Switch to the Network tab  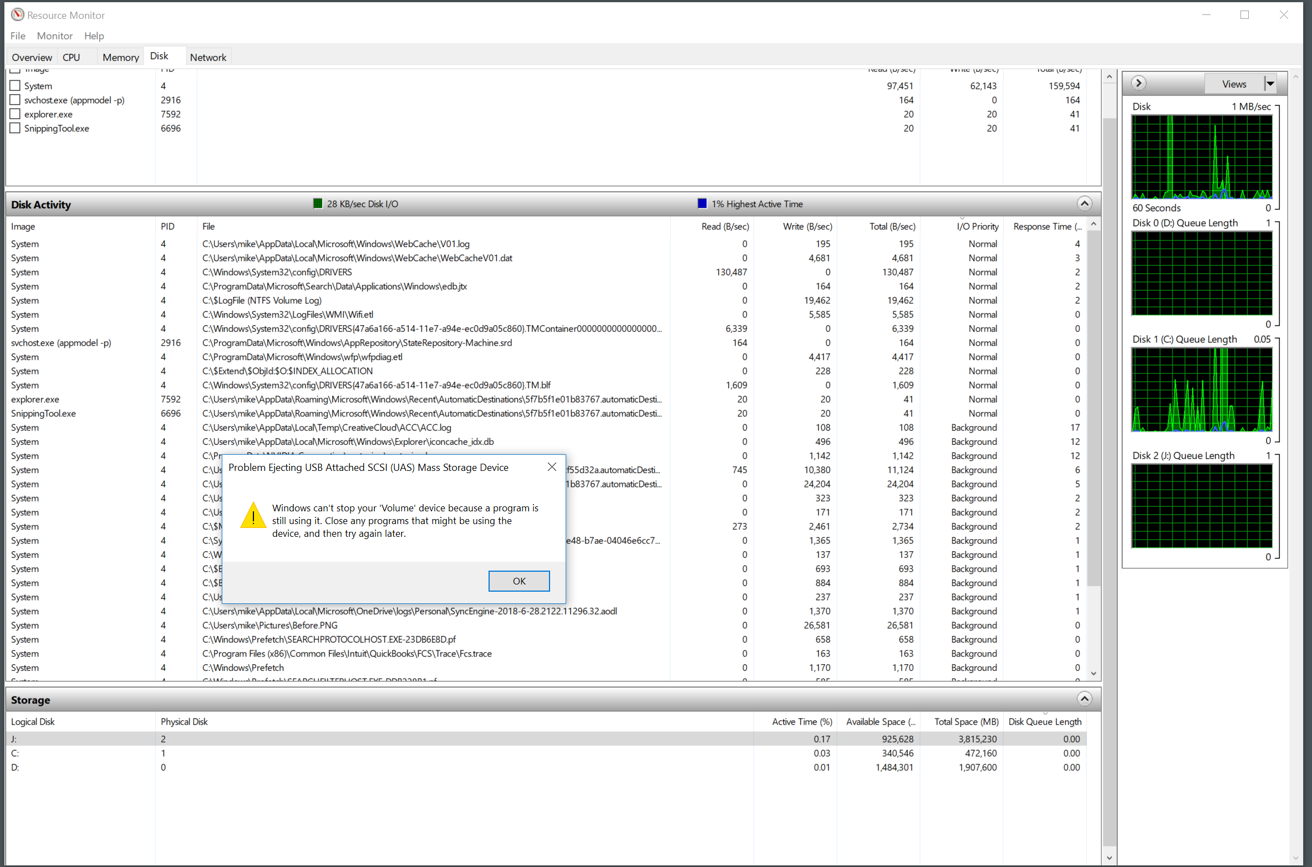207,57
